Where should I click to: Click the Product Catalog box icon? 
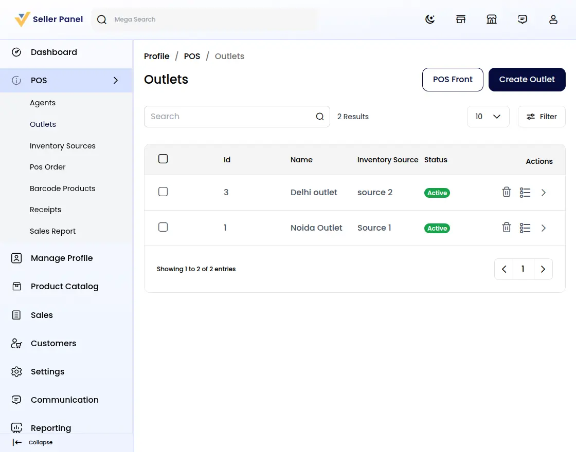tap(16, 286)
